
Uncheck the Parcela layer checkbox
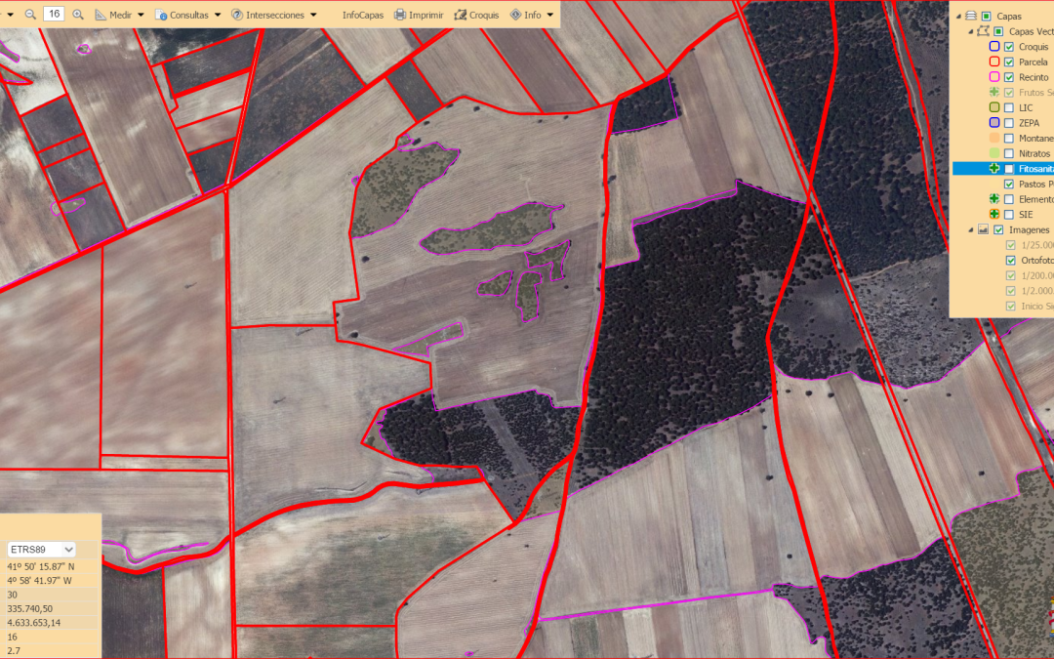[1009, 62]
